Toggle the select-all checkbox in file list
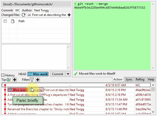 [x=5, y=21]
